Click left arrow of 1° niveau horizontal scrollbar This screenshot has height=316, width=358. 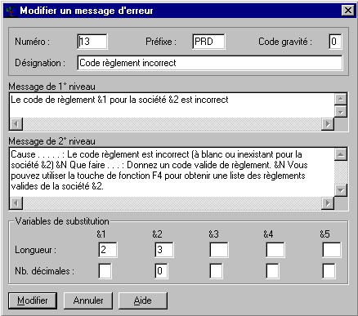coord(16,124)
